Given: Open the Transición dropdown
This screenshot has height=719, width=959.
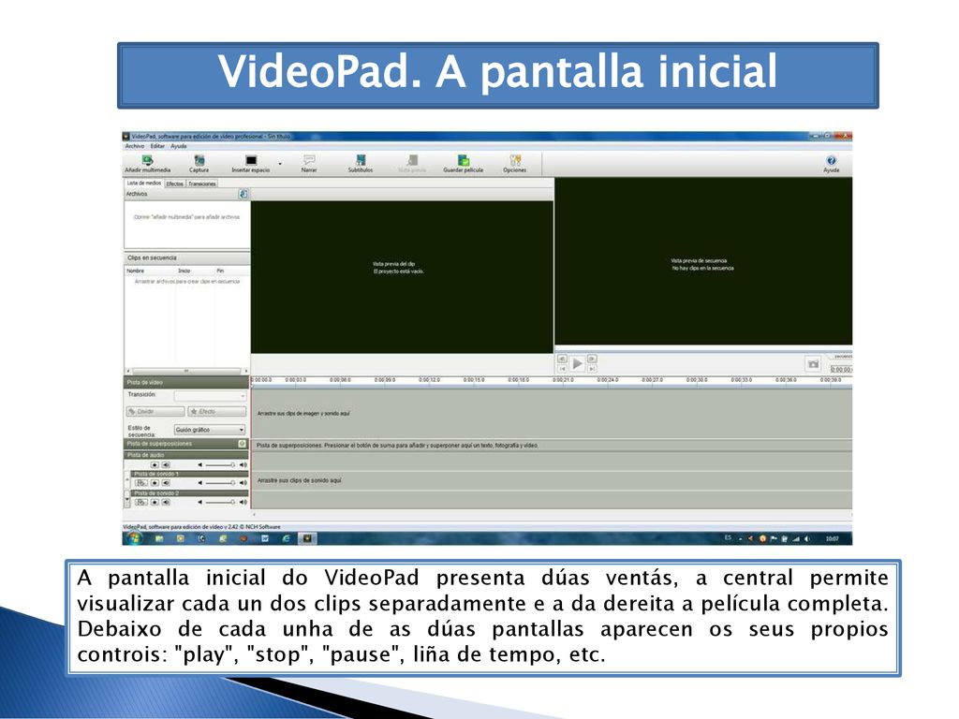Looking at the screenshot, I should 210,396.
